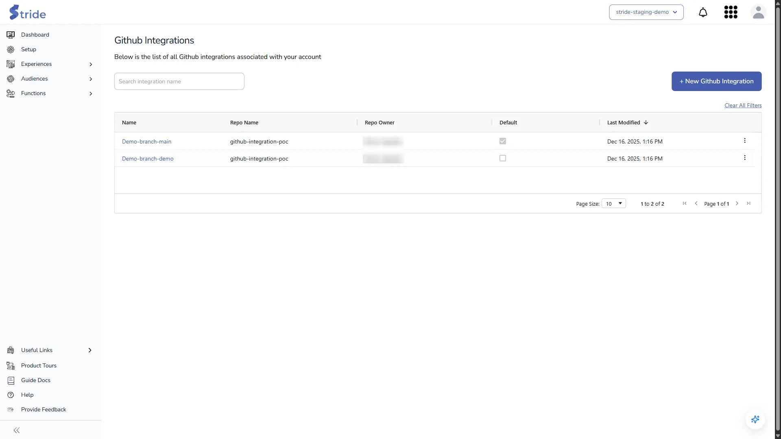
Task: Sort by Repo Name column header
Action: [x=244, y=122]
